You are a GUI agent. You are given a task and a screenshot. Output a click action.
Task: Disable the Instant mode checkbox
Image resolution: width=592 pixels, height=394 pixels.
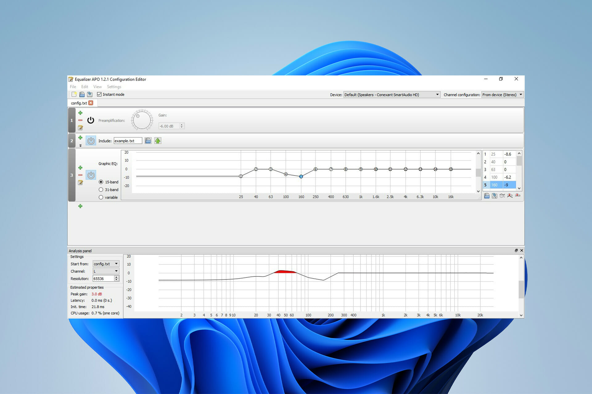[x=99, y=94]
